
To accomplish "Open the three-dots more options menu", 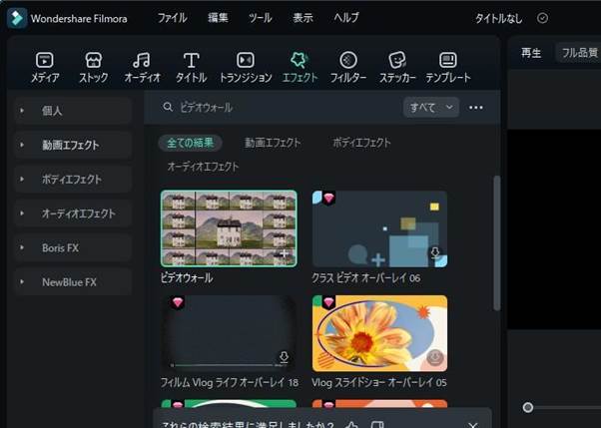I will coord(476,108).
